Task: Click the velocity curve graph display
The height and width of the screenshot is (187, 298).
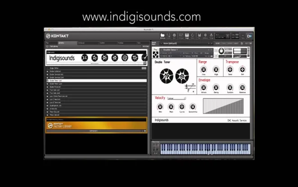Action: tap(223, 106)
